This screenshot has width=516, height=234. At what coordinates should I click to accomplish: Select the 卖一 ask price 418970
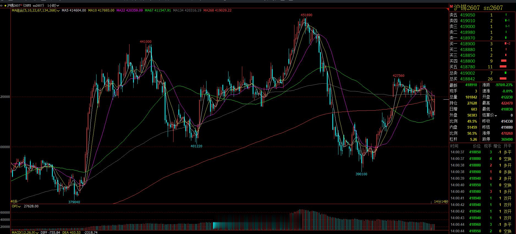467,38
